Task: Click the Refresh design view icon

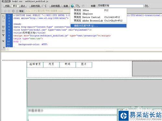Action: pos(83,6)
